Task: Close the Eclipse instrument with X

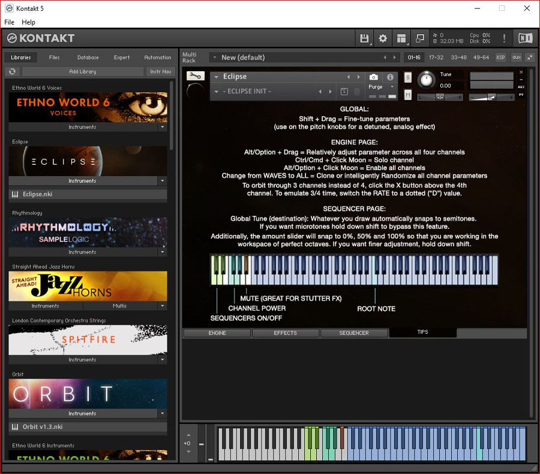Action: [x=521, y=73]
